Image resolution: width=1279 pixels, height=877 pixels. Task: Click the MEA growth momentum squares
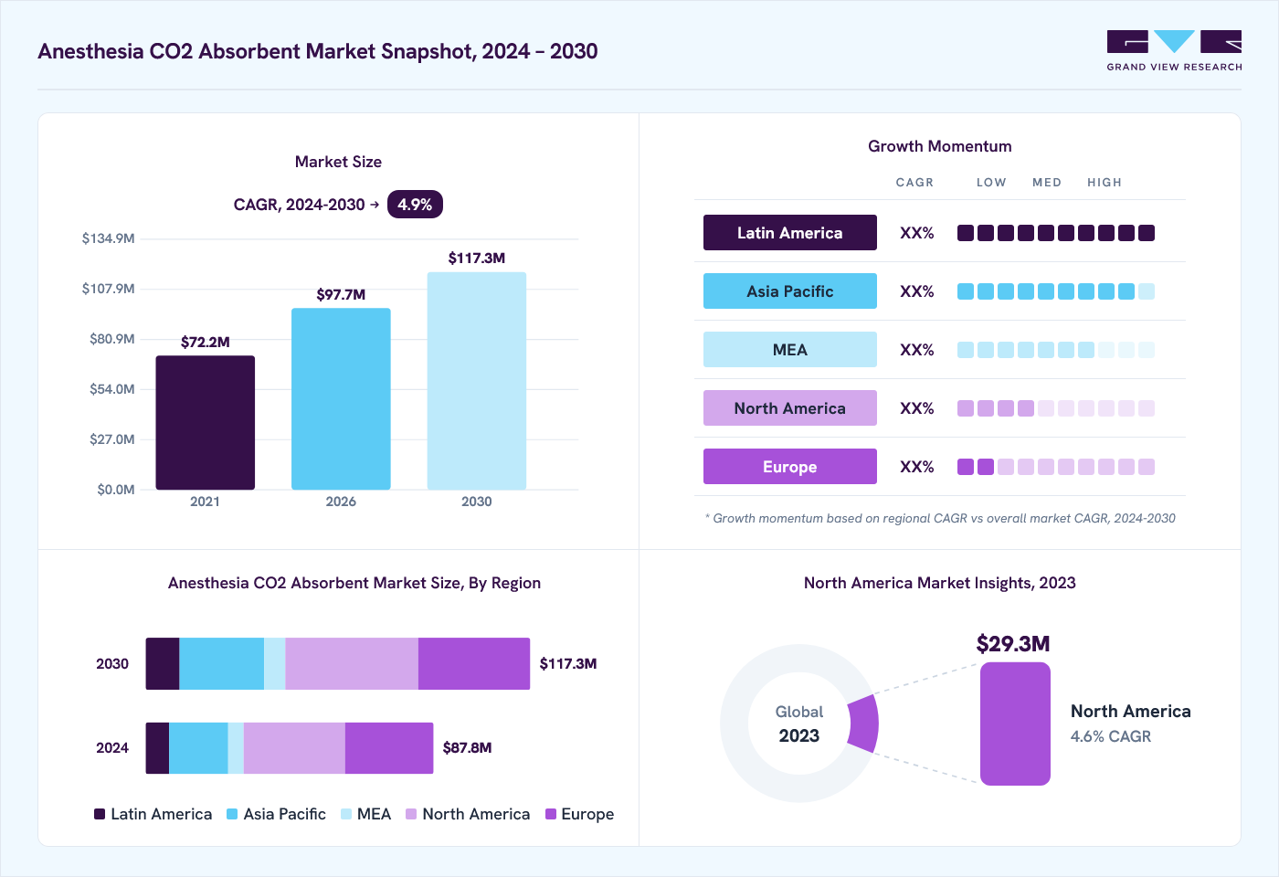point(1056,350)
